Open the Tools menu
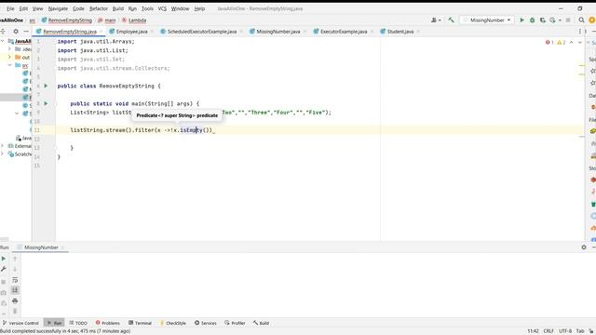Screen dimensions: 596x335 tap(147, 8)
